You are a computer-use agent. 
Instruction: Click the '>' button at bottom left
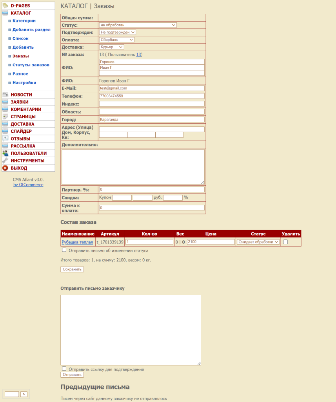[24, 394]
